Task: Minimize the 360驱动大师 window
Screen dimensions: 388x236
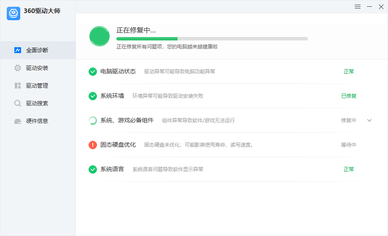Action: [x=369, y=7]
